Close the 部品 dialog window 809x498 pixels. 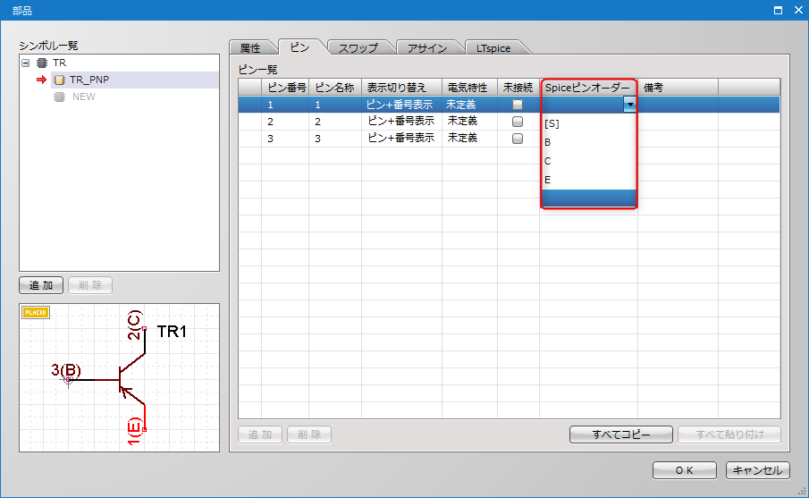point(798,11)
